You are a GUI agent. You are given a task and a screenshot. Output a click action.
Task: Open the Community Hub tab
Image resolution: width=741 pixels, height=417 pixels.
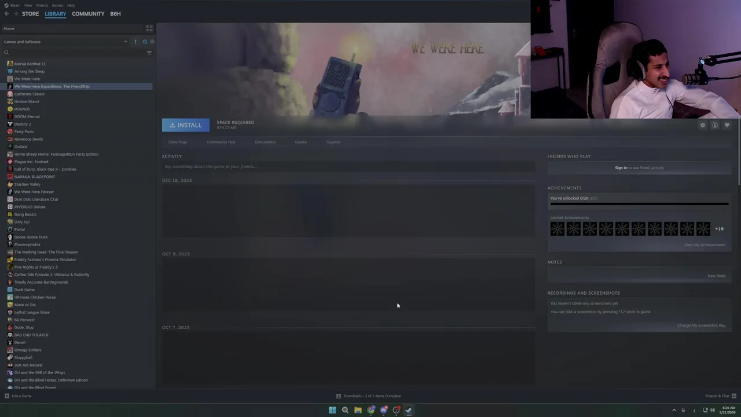221,142
